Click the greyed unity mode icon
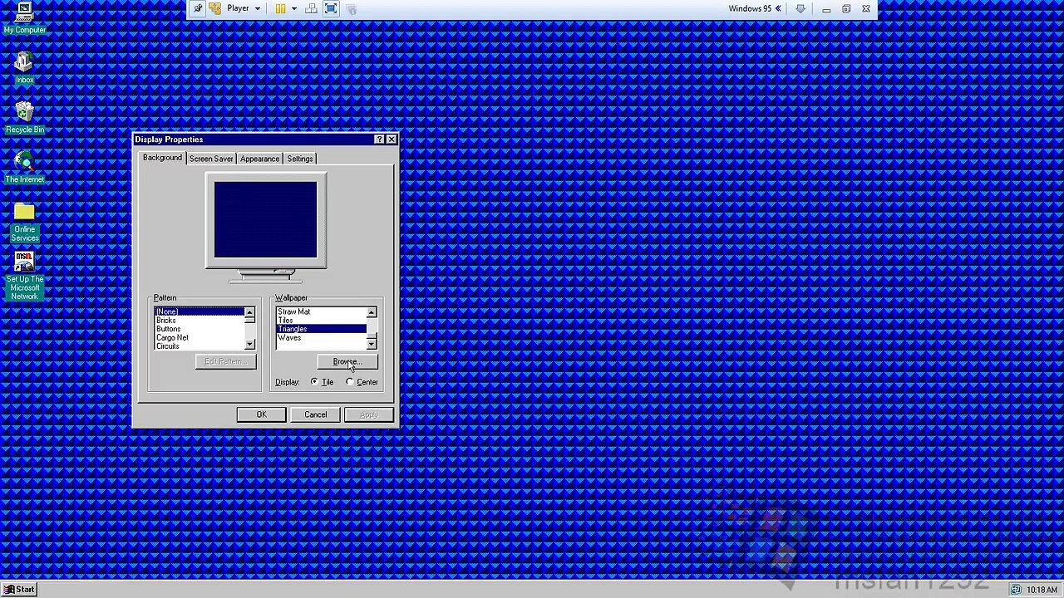This screenshot has height=598, width=1064. coord(351,8)
